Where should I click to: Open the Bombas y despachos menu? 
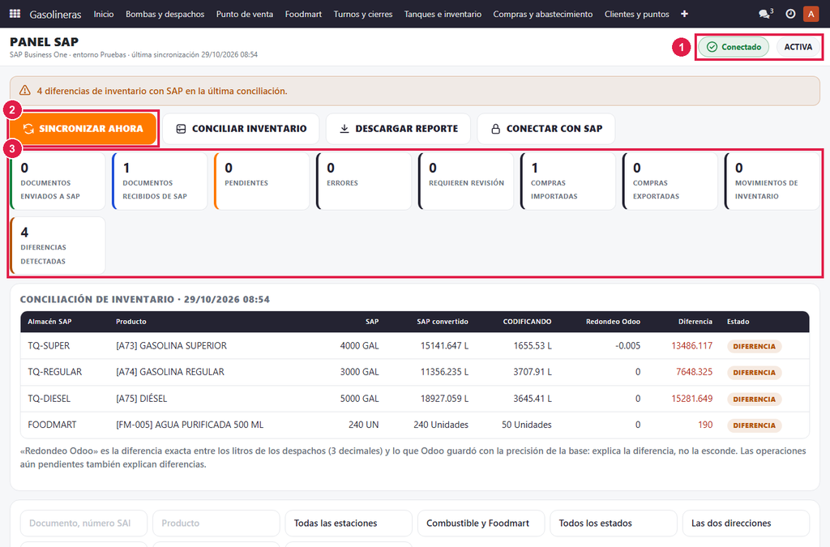point(165,15)
